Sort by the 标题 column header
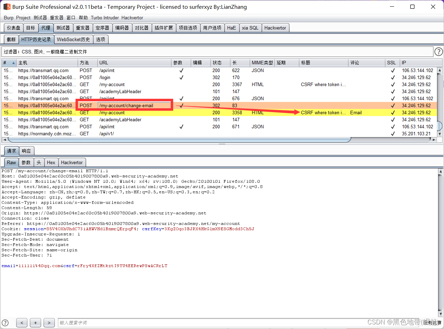This screenshot has height=329, width=444. pyautogui.click(x=324, y=63)
